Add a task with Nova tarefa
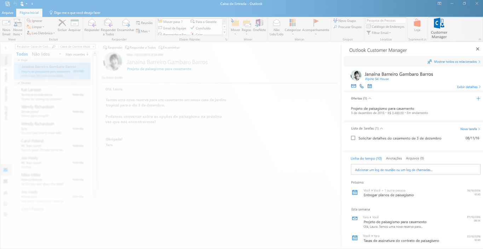The width and height of the screenshot is (483, 249). pyautogui.click(x=469, y=129)
